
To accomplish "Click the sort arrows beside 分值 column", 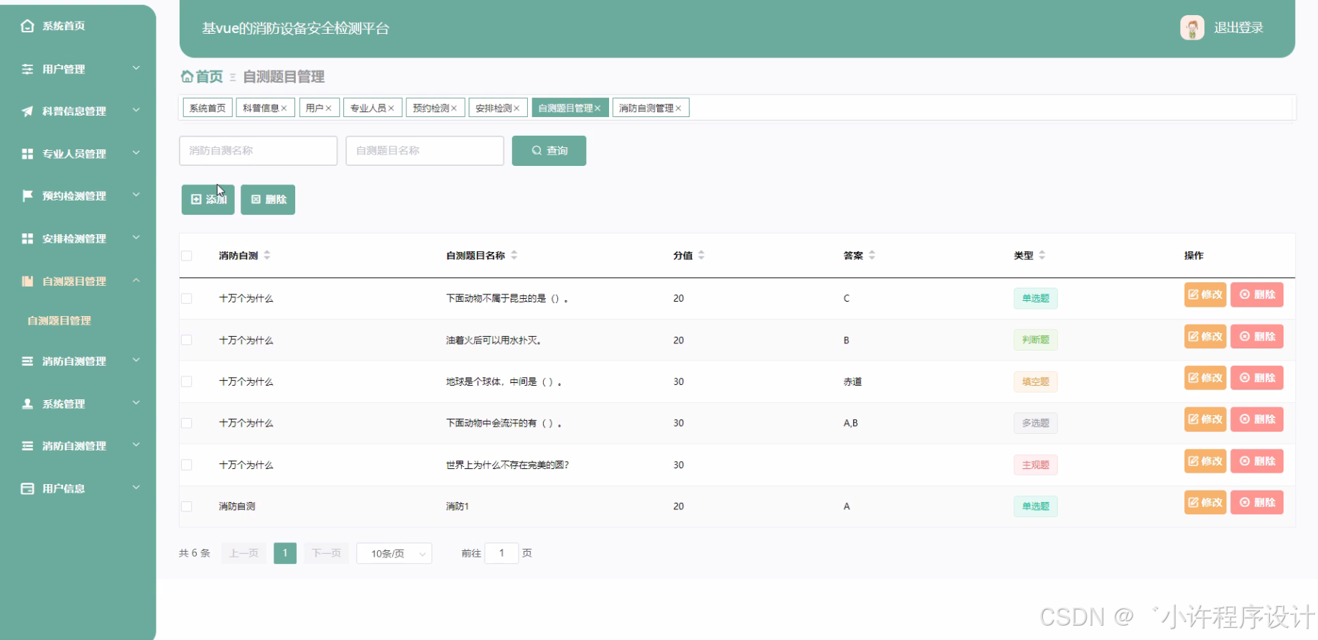I will pos(701,255).
